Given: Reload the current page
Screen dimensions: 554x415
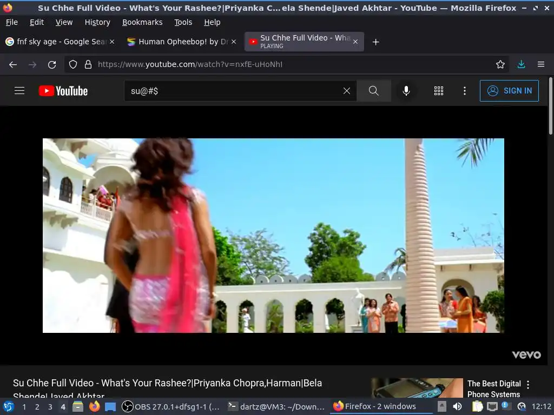Looking at the screenshot, I should 52,64.
